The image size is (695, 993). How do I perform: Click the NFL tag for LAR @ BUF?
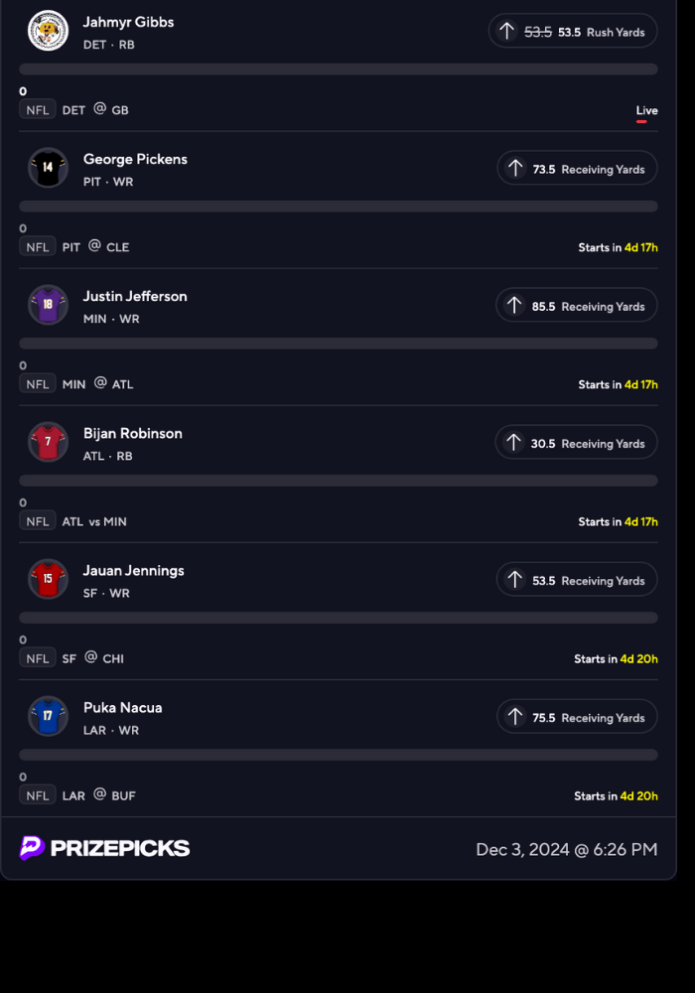click(x=38, y=795)
